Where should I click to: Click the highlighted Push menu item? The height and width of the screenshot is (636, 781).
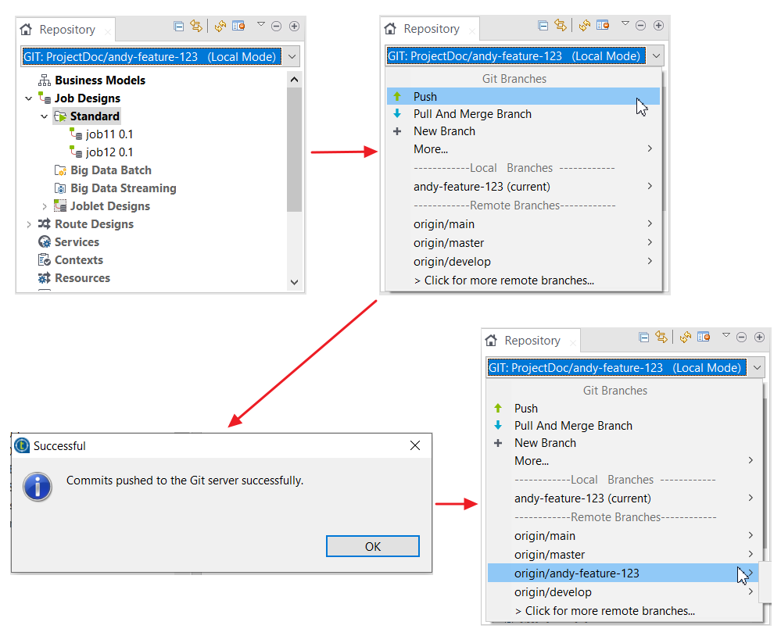point(523,97)
